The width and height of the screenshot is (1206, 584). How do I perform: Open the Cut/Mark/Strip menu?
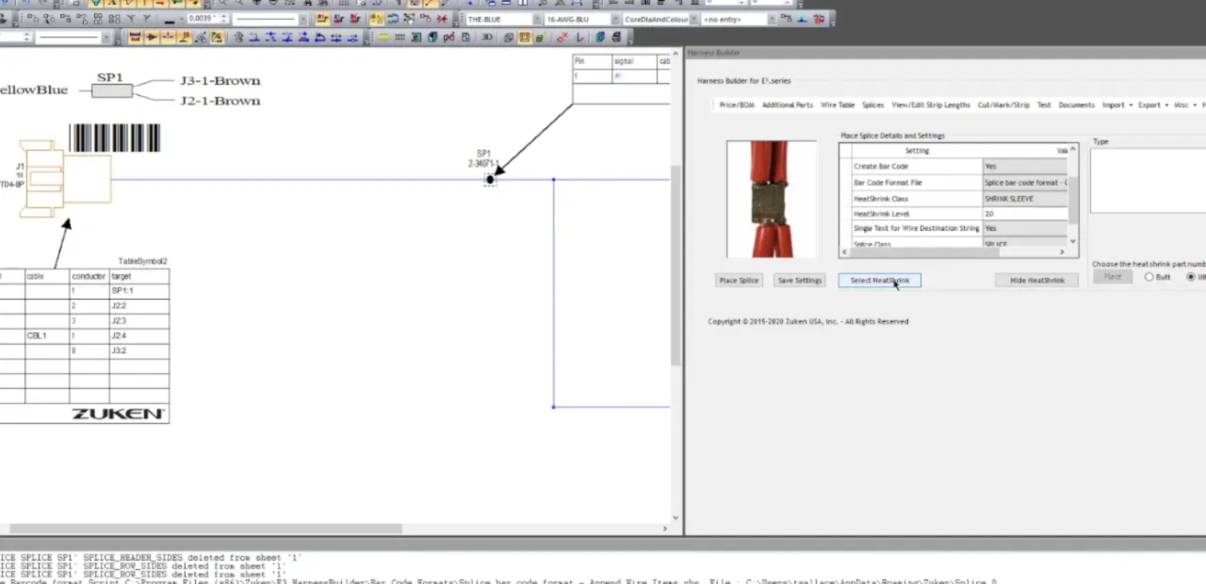tap(1003, 105)
